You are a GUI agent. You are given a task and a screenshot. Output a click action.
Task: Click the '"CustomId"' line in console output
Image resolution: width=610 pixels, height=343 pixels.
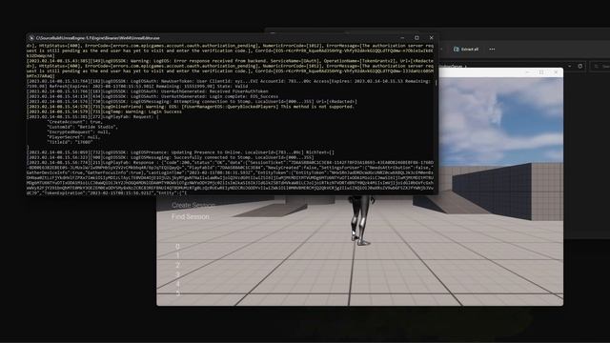click(82, 127)
